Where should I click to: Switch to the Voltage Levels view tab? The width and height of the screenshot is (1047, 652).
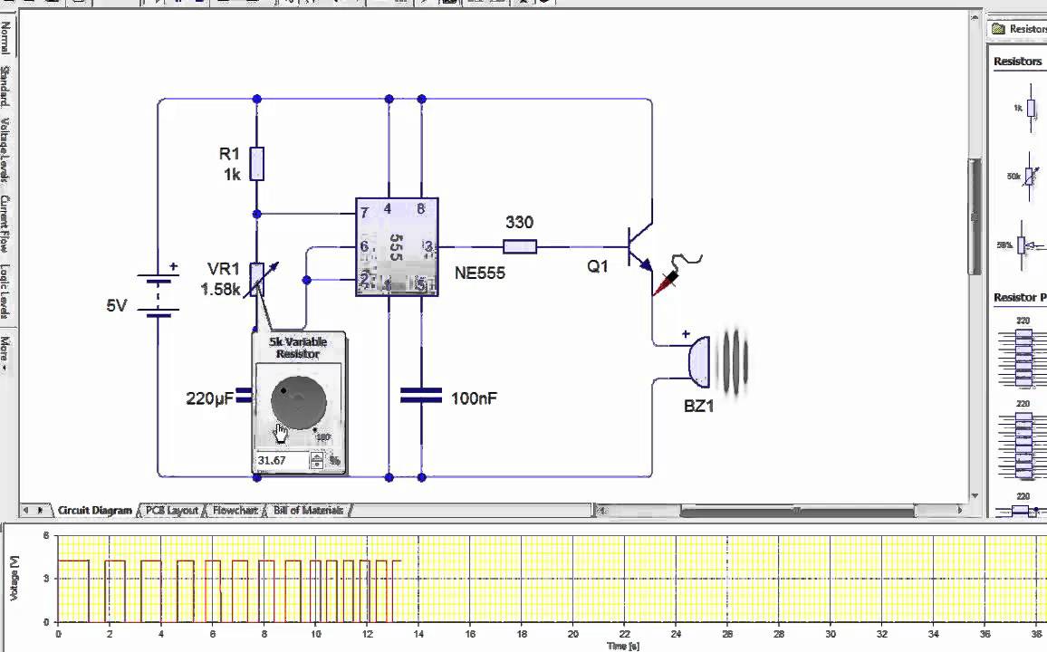click(x=5, y=150)
